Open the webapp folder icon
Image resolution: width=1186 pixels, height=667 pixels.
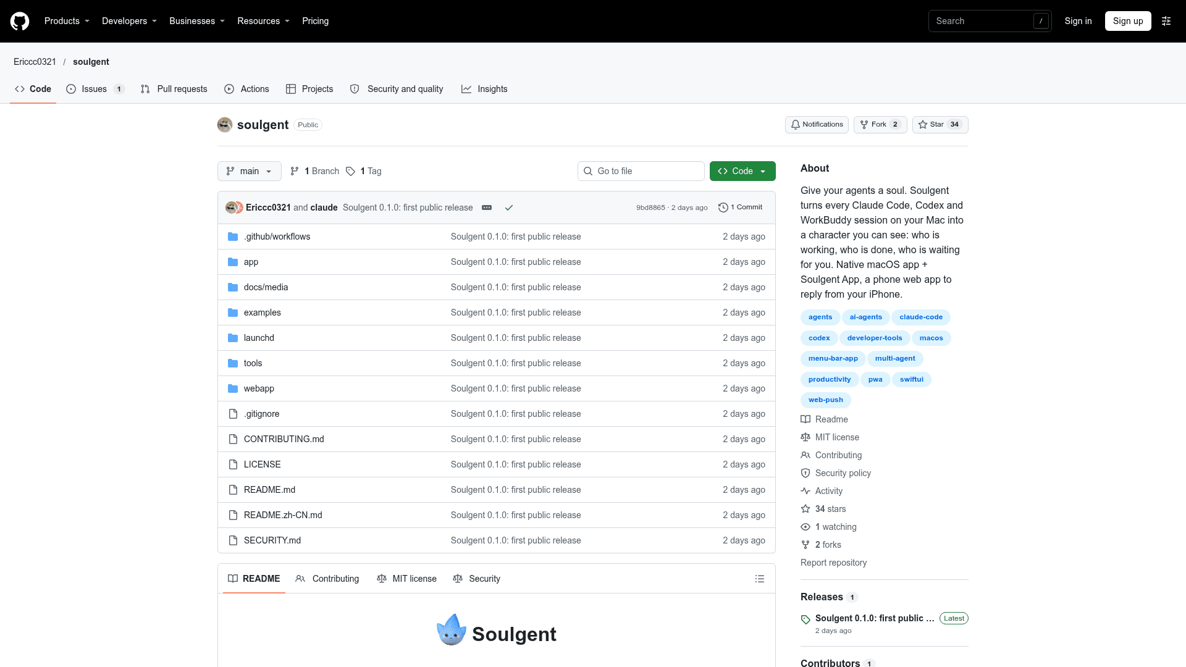point(233,388)
